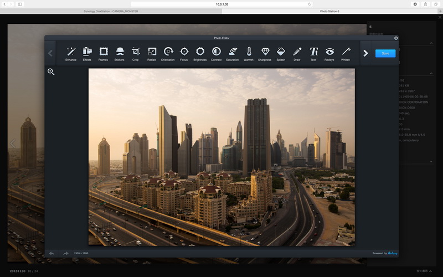443x277 pixels.
Task: Undo the last edit in Photo Editor
Action: point(51,254)
